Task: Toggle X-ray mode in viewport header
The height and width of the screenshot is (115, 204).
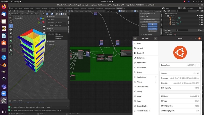Action: point(57,14)
